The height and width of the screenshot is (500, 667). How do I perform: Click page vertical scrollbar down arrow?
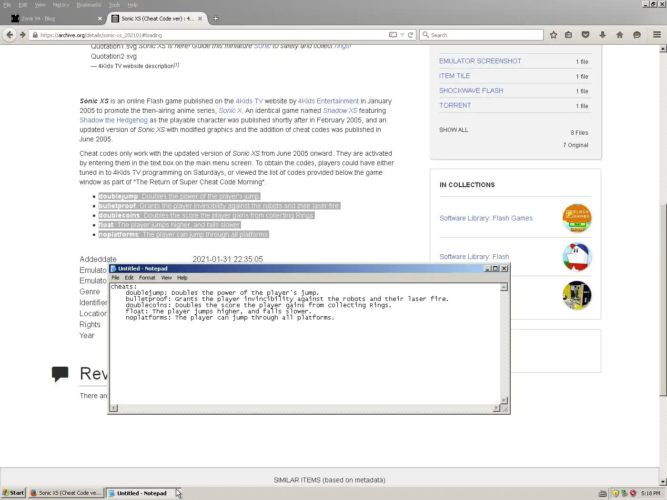point(663,482)
